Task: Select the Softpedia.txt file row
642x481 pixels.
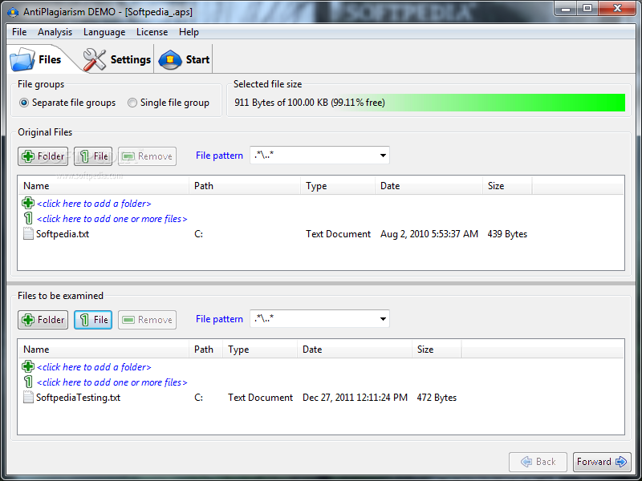Action: 321,234
